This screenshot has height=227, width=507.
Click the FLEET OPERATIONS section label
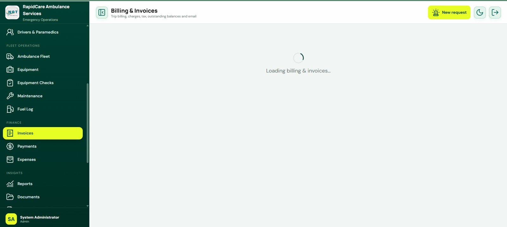(23, 46)
